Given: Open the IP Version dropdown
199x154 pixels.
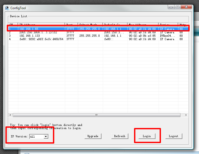Looking at the screenshot, I should (x=46, y=136).
